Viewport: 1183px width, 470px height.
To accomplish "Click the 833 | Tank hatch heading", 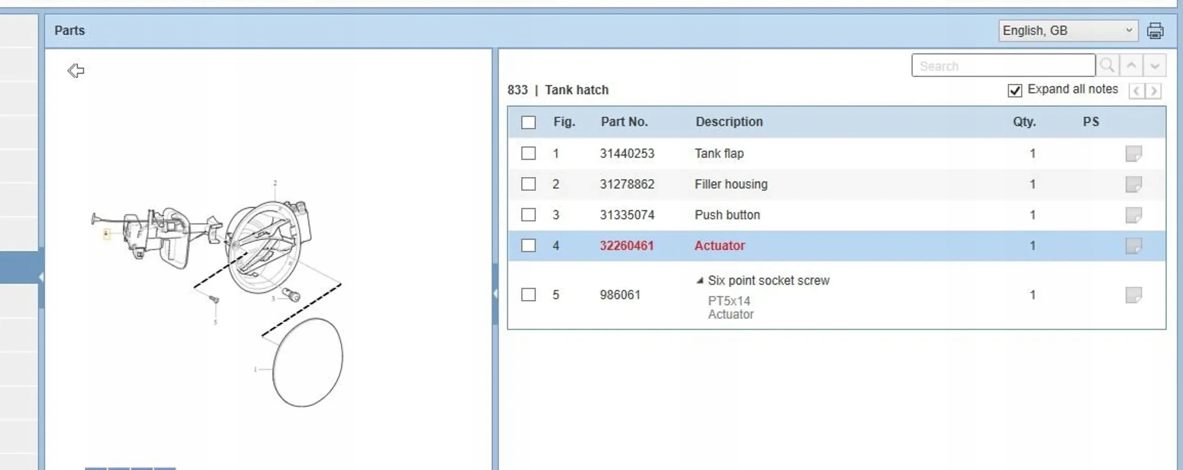I will [x=558, y=90].
